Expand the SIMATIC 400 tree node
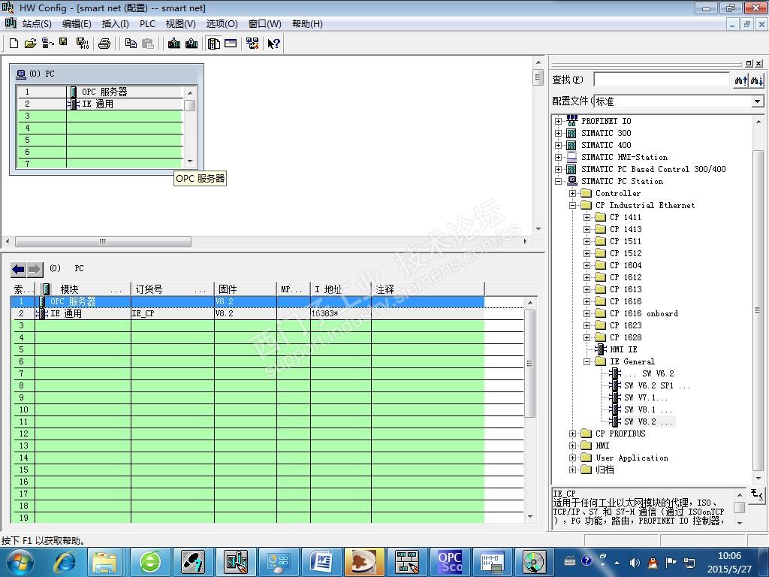 click(558, 145)
